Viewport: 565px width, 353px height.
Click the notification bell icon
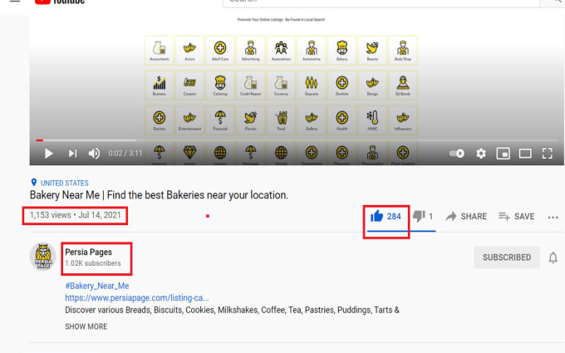[553, 257]
